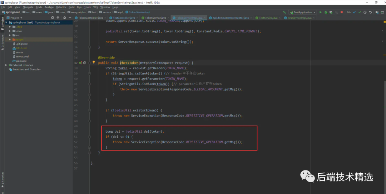Open the VCS menu
Screen dimensions: 386x194
pyautogui.click(x=95, y=7)
